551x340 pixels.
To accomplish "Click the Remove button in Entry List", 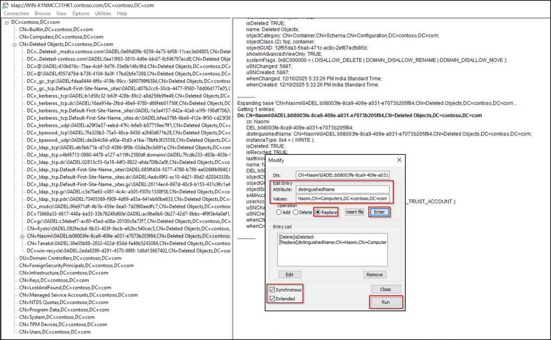I will click(374, 274).
